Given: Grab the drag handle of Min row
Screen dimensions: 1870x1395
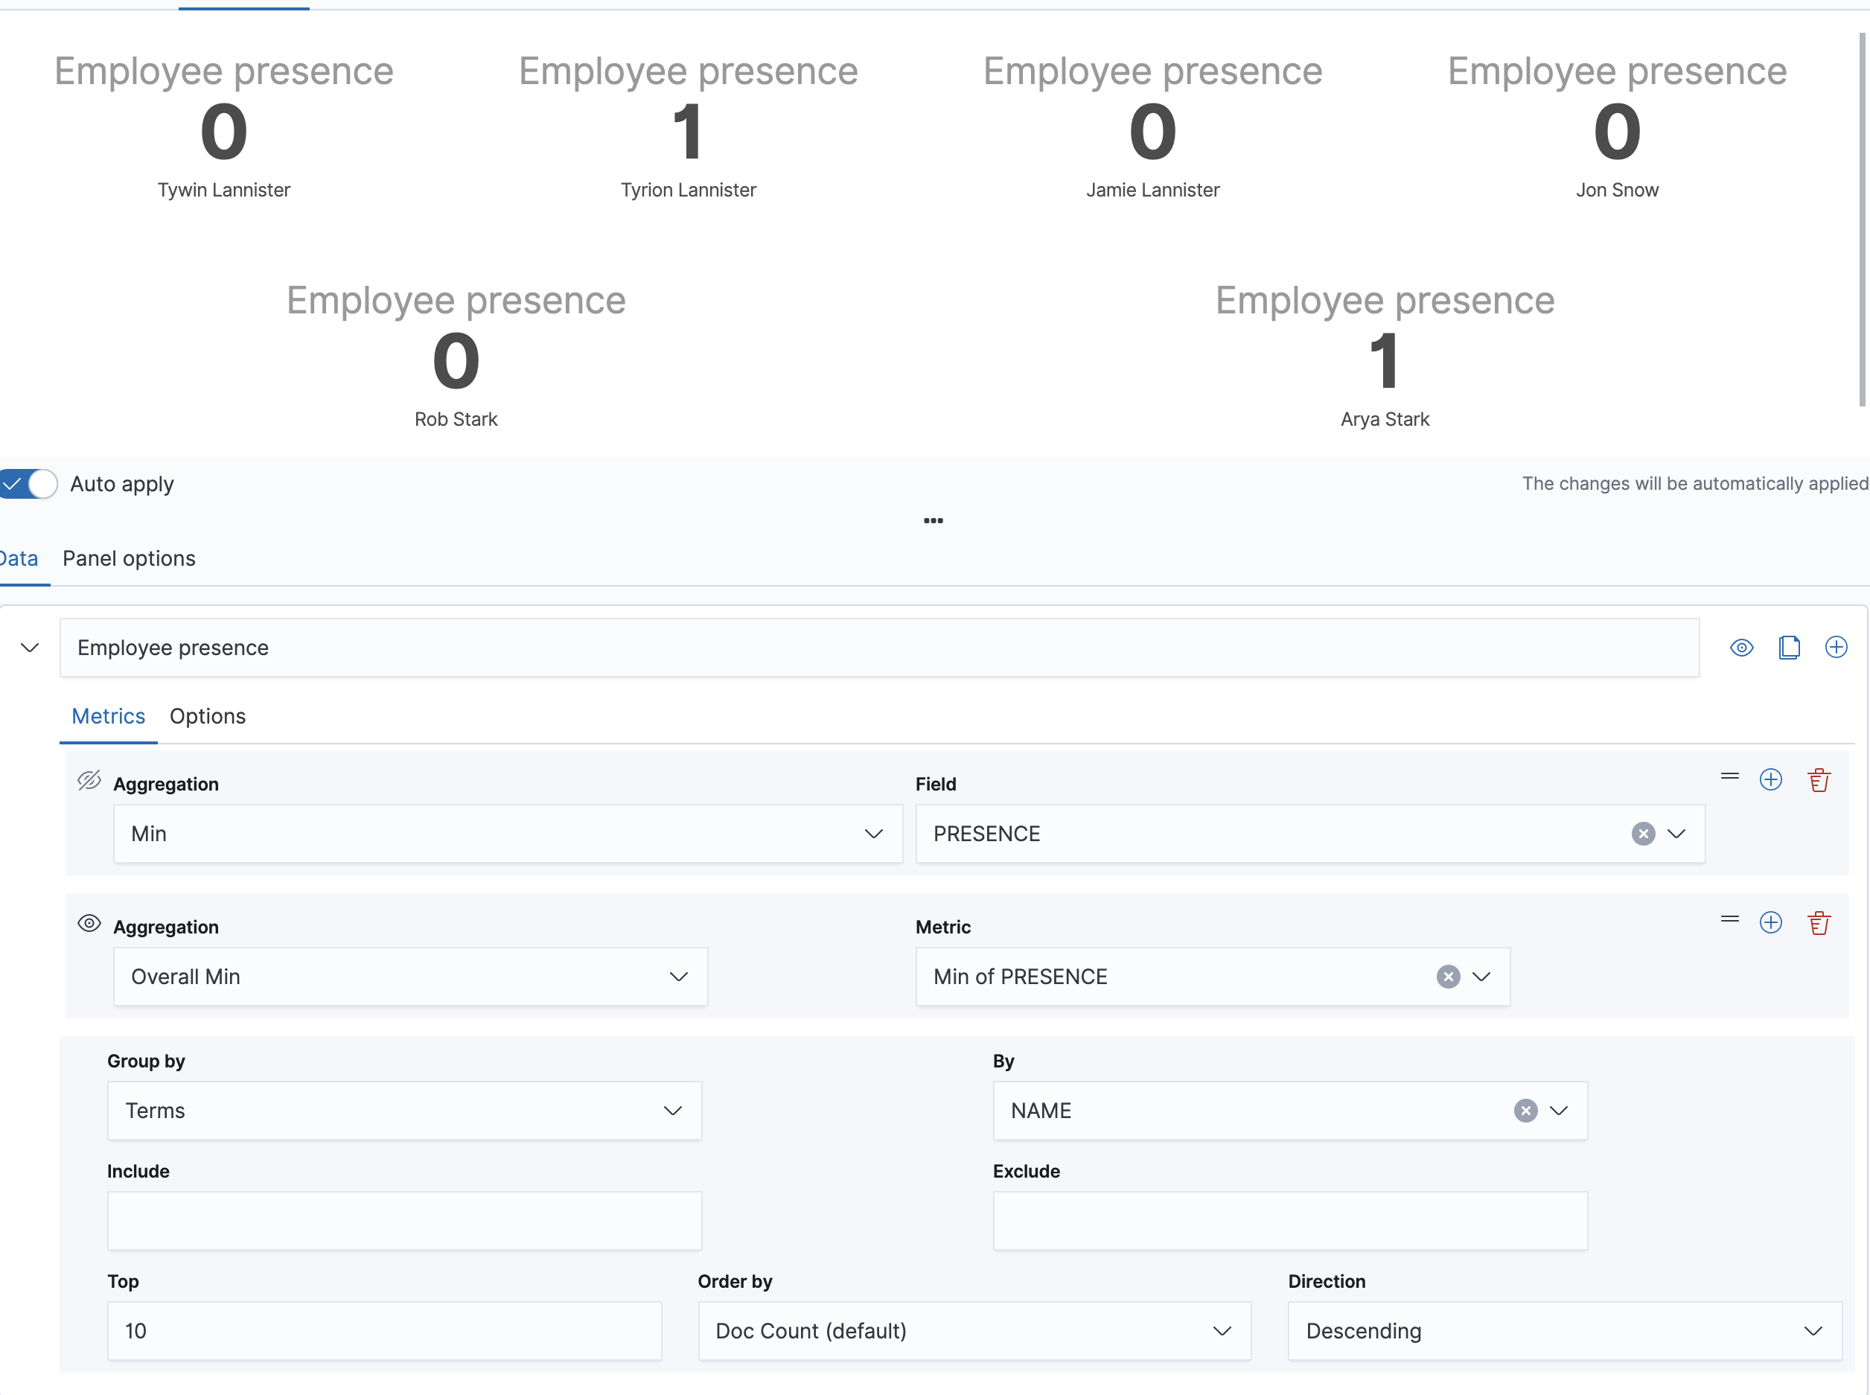Looking at the screenshot, I should click(1729, 776).
